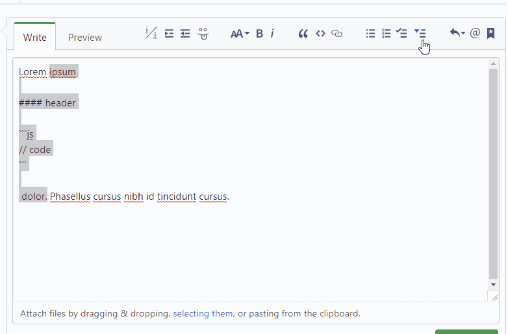Insert a numbered list

coord(386,33)
